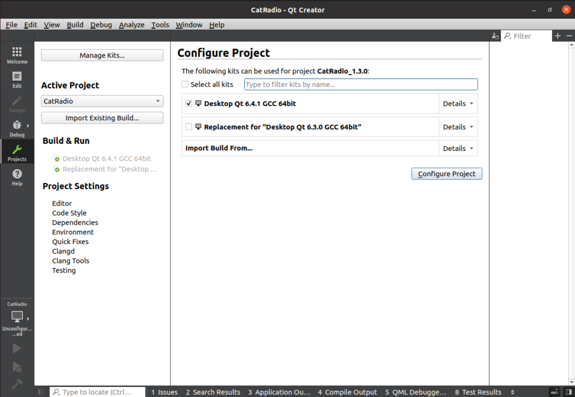Open the Help menu in menu bar
The image size is (575, 397).
[217, 25]
